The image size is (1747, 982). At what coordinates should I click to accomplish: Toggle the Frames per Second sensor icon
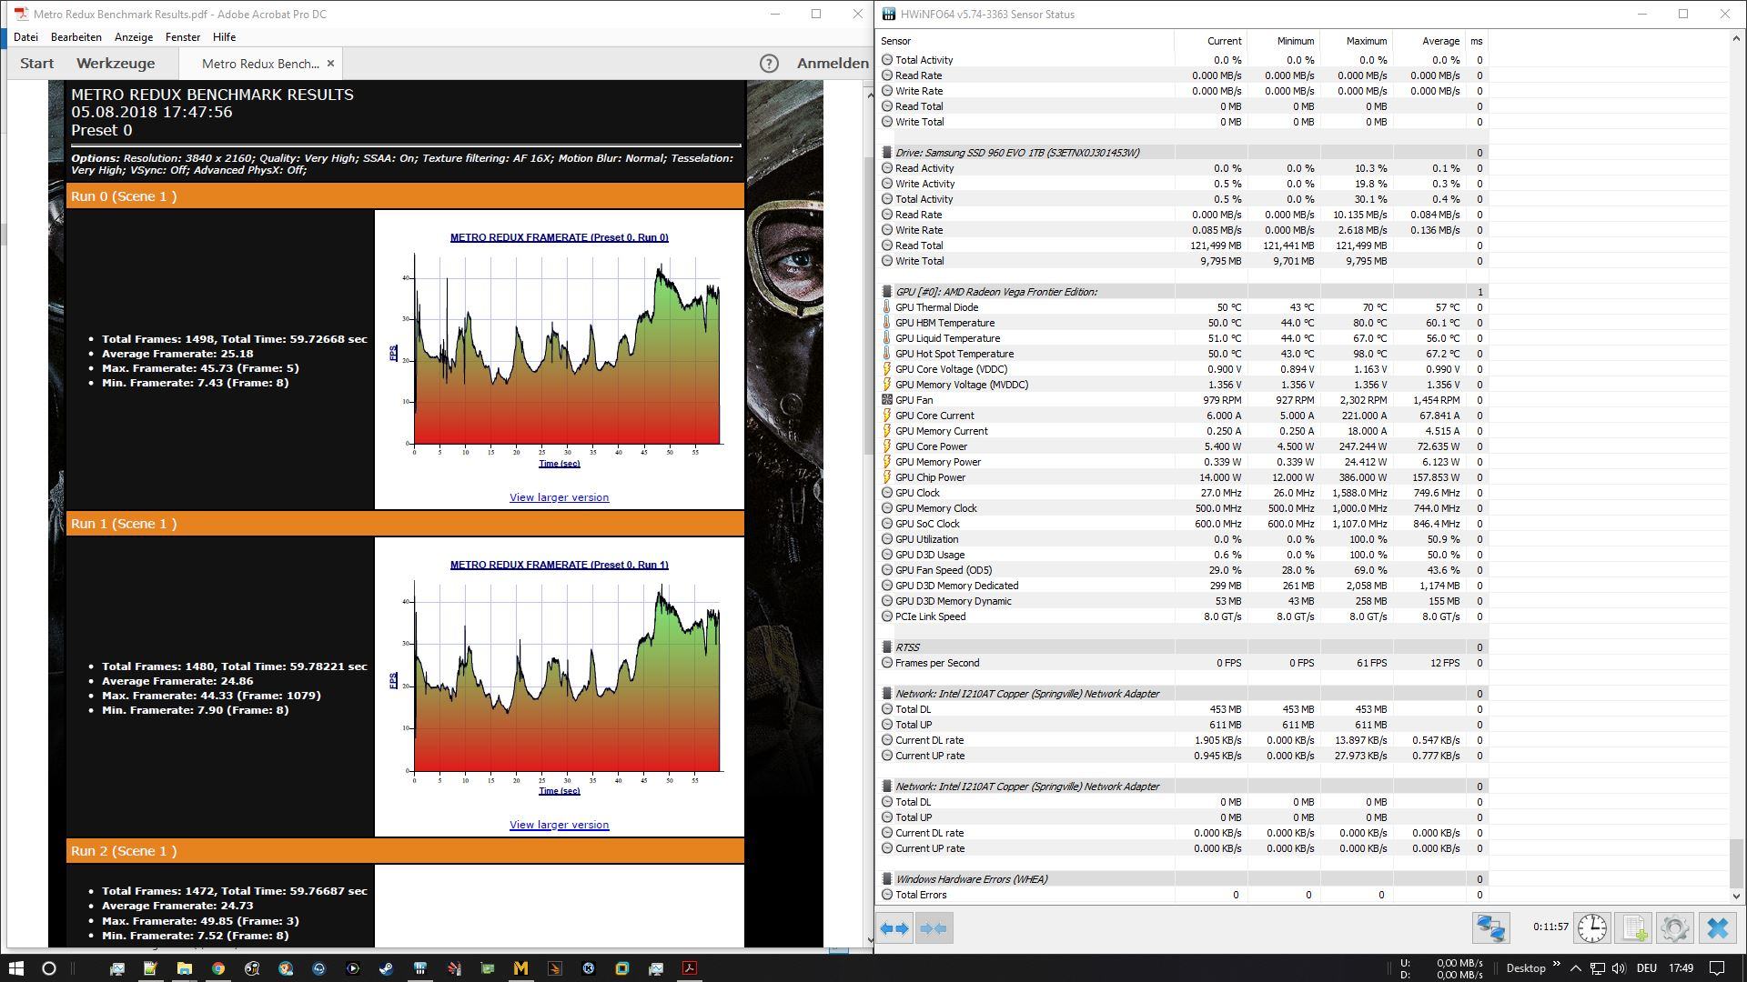pyautogui.click(x=887, y=663)
